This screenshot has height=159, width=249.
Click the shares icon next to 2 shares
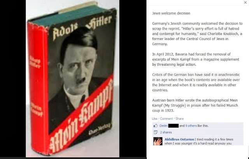click(x=156, y=132)
